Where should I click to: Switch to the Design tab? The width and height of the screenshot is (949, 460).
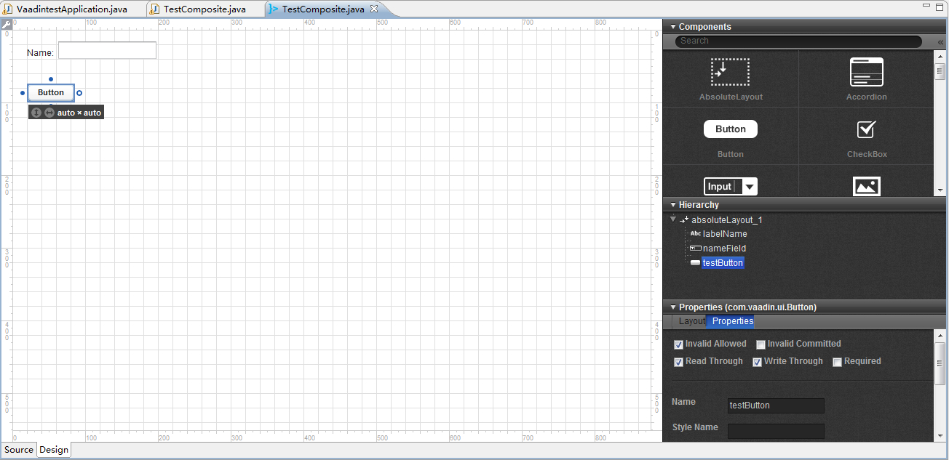pyautogui.click(x=54, y=450)
